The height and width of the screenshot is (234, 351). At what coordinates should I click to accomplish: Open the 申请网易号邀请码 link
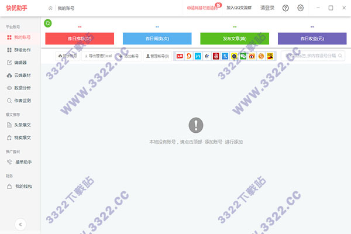(202, 8)
